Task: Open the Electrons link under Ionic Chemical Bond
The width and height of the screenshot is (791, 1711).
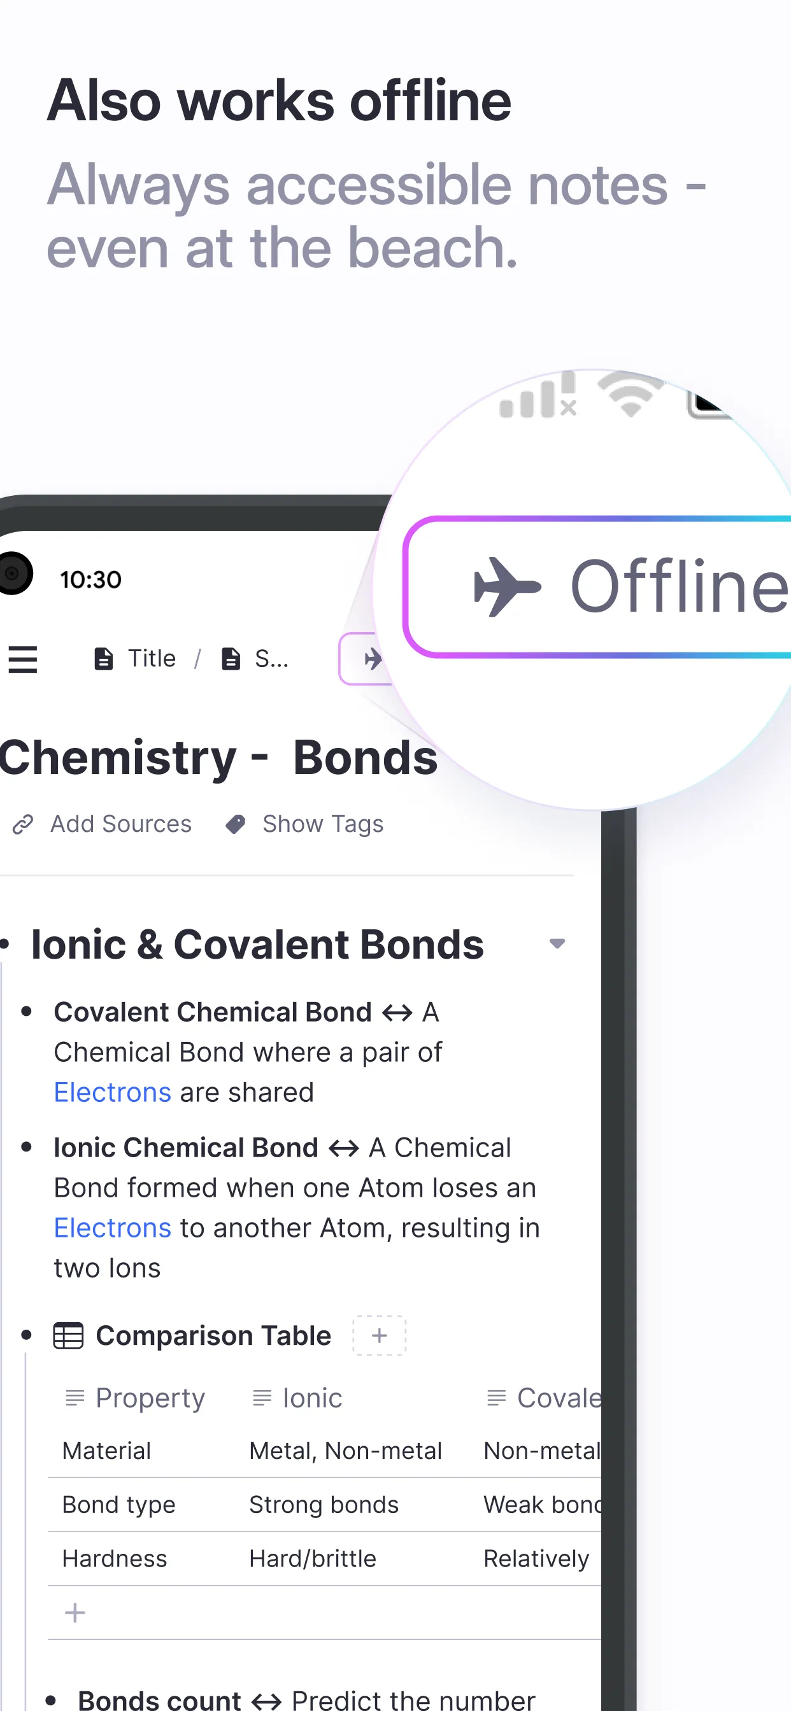Action: (x=112, y=1228)
